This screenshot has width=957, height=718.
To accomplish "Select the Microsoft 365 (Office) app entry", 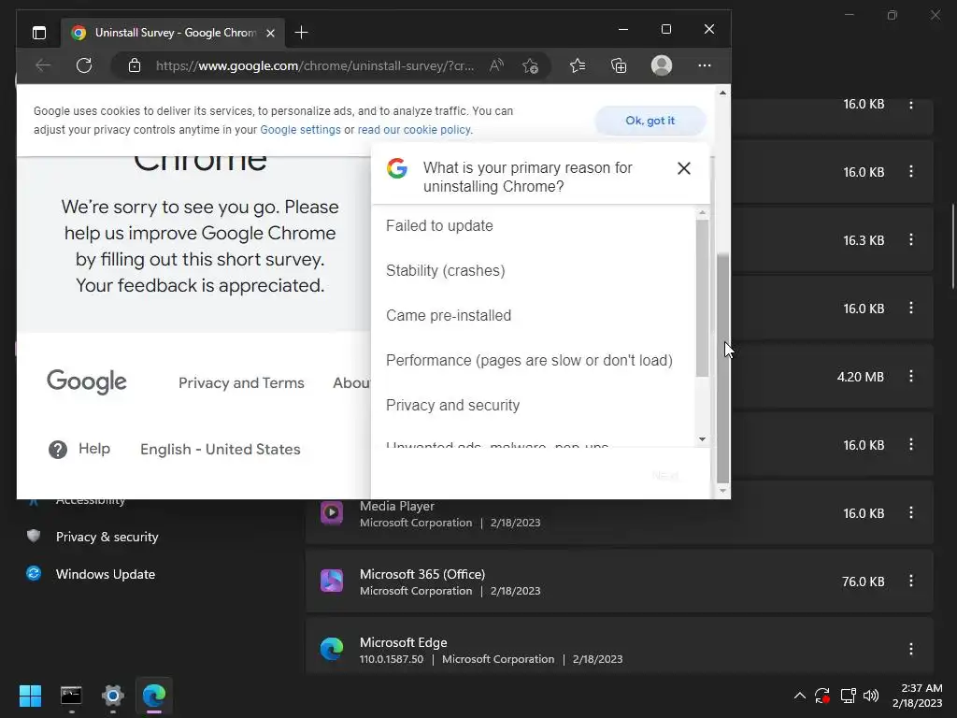I will pos(619,582).
